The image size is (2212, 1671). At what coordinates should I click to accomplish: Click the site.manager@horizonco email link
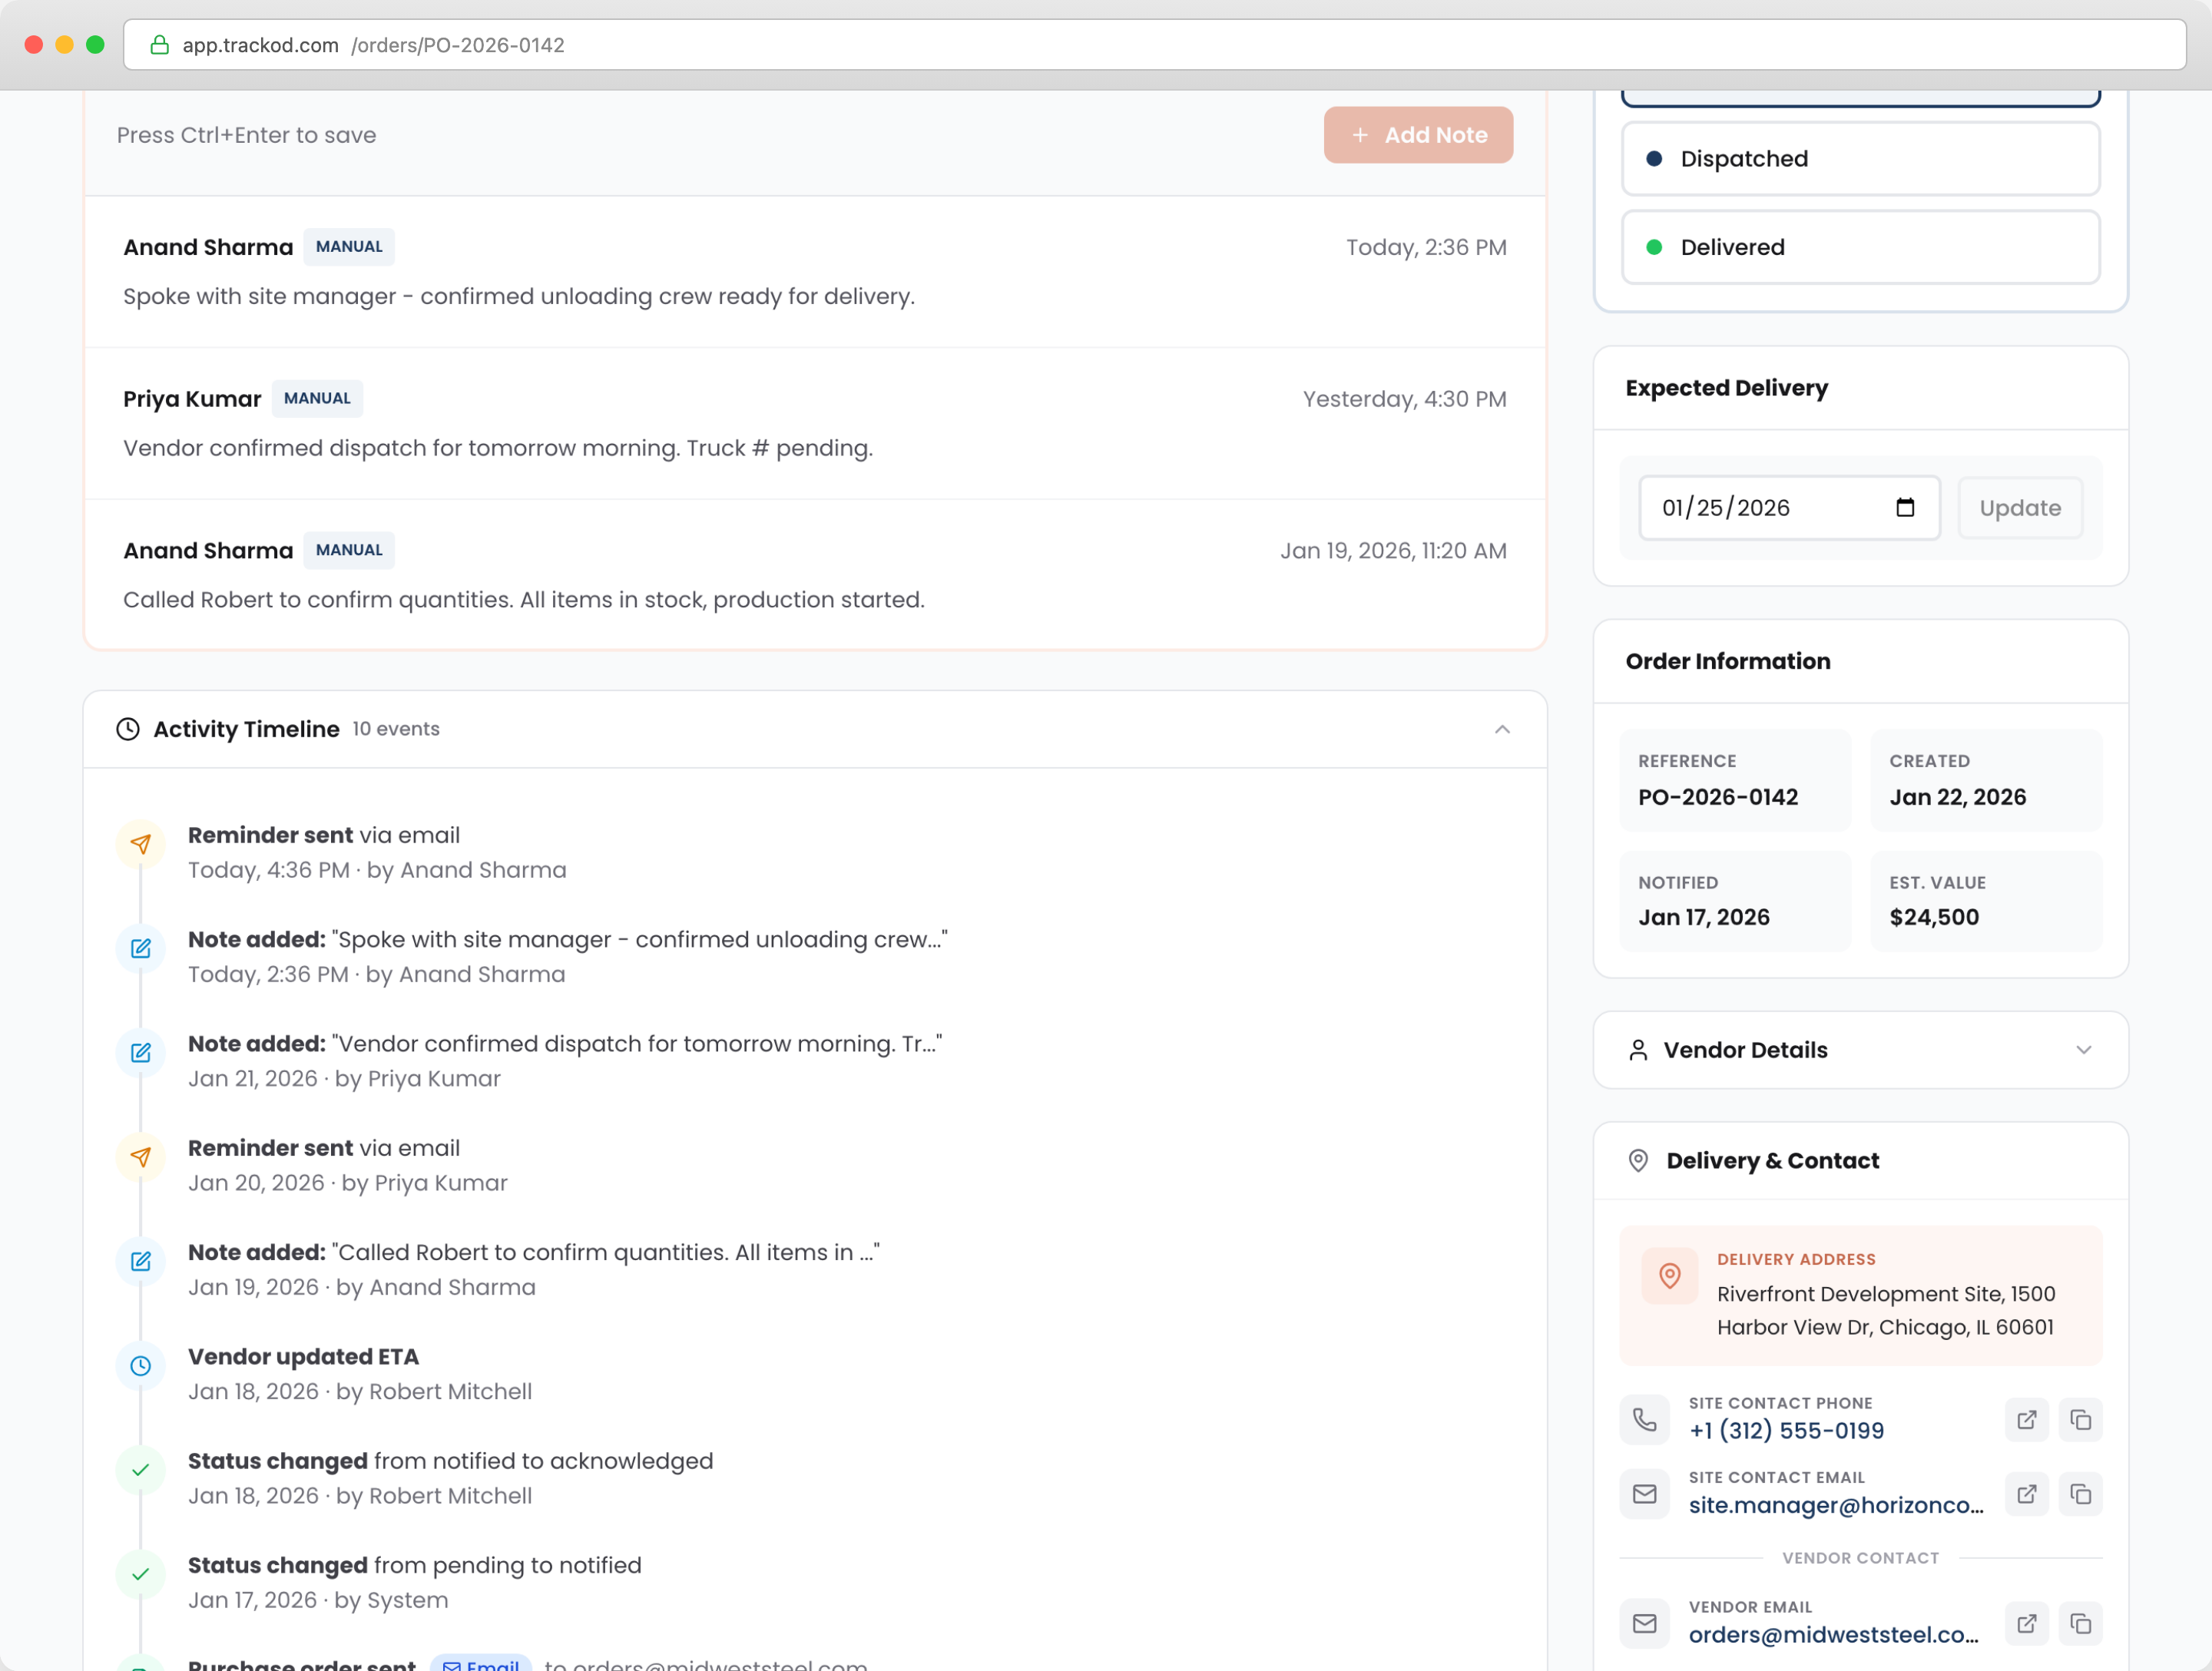point(1835,1505)
